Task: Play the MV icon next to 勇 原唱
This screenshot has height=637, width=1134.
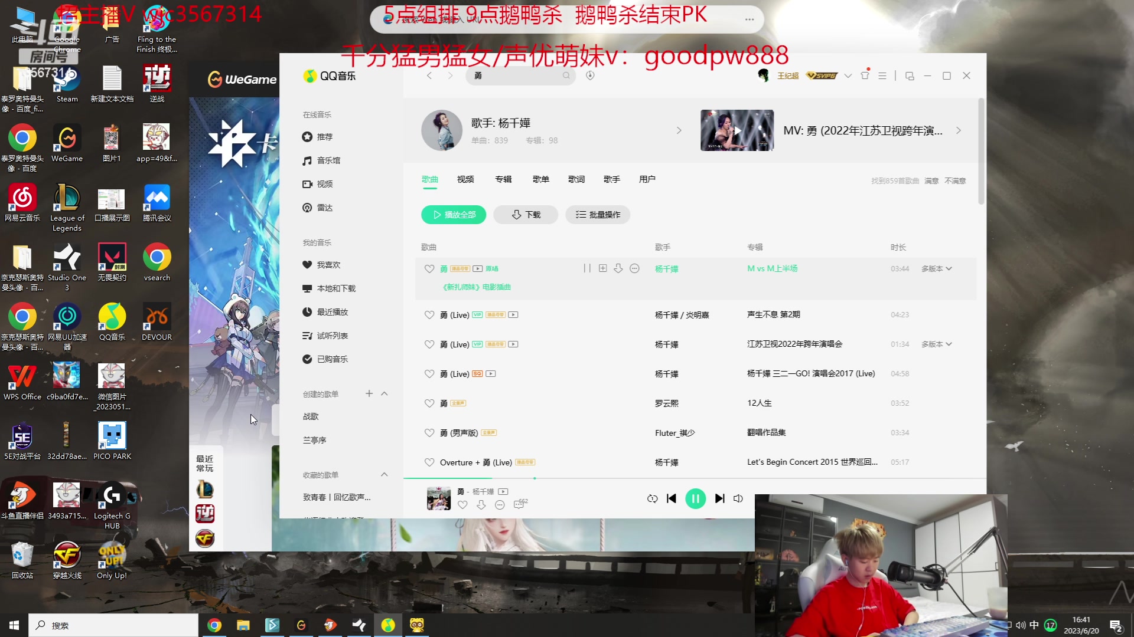Action: coord(478,268)
